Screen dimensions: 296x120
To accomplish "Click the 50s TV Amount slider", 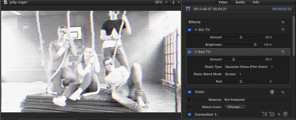I will 241,37.
